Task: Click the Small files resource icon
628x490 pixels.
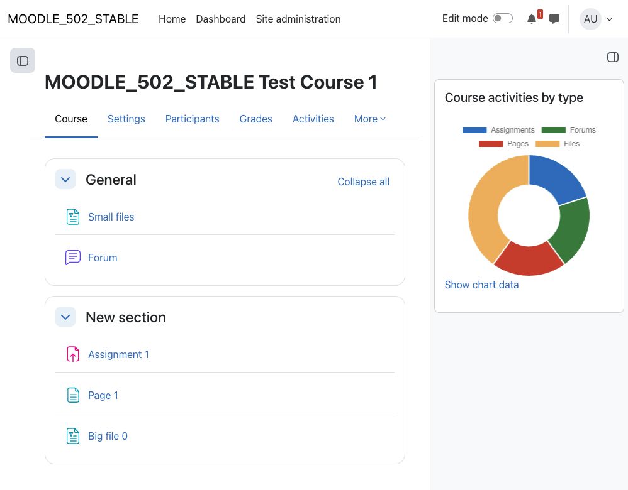Action: pyautogui.click(x=73, y=217)
